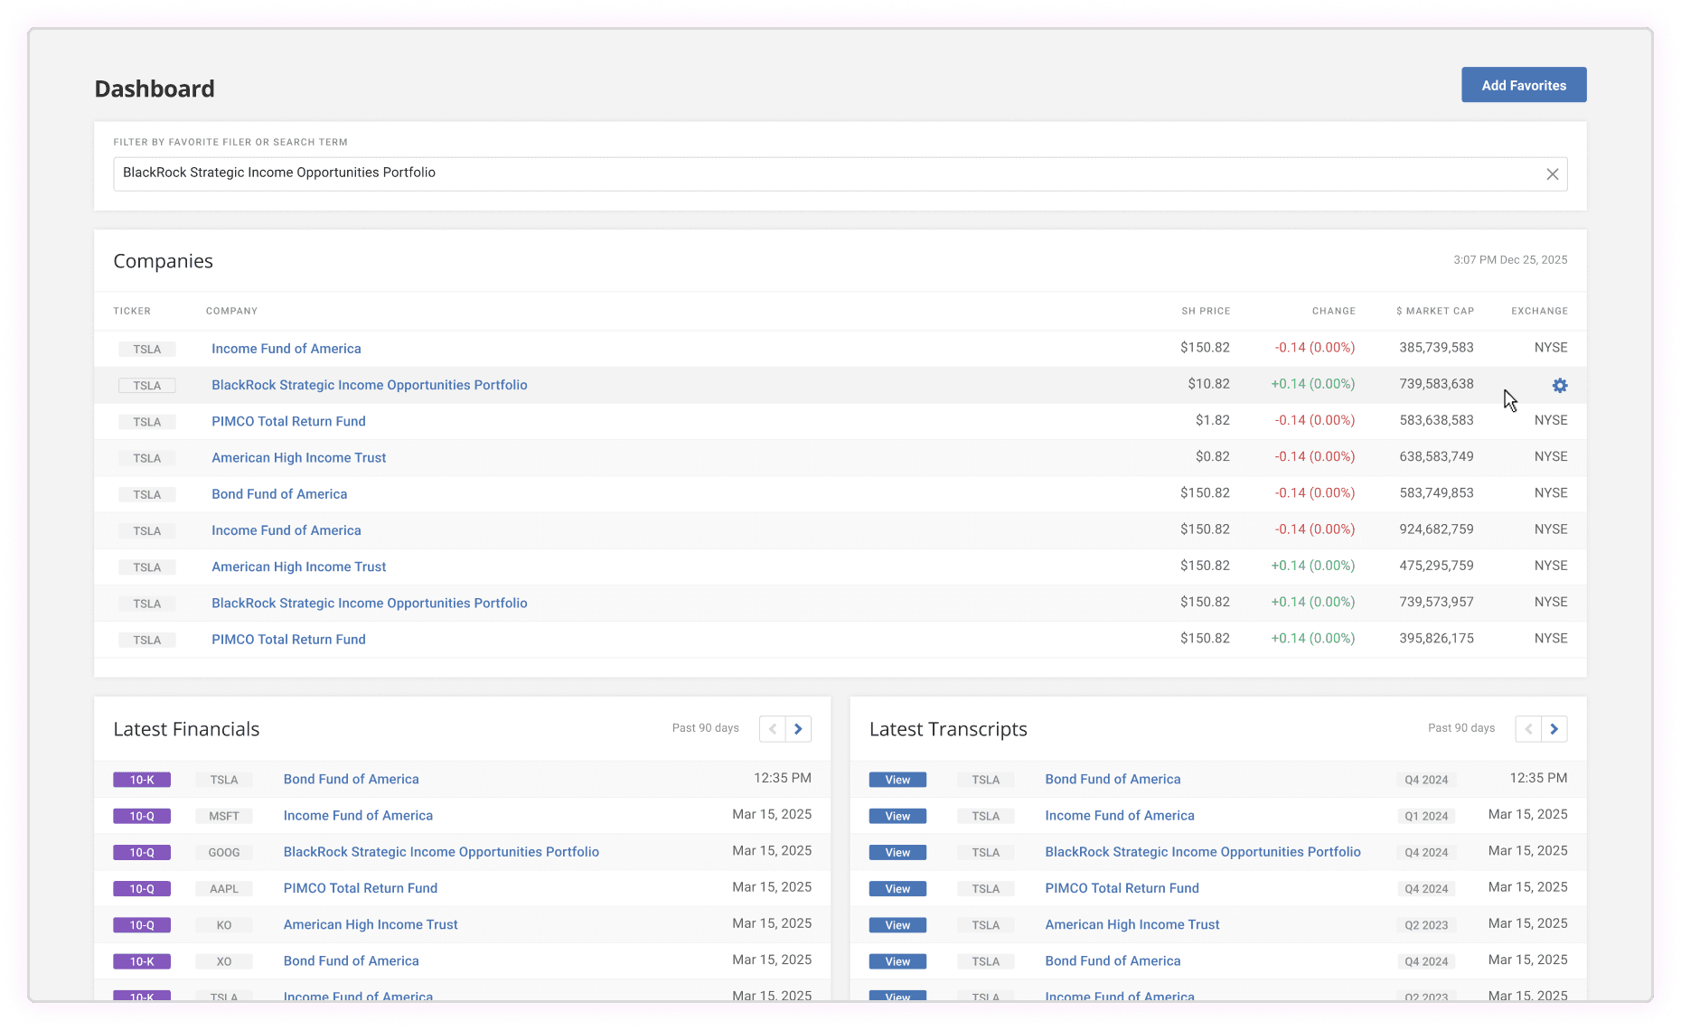Open PIMCO Total Return Fund AAPL financial
The width and height of the screenshot is (1681, 1030).
click(x=360, y=888)
